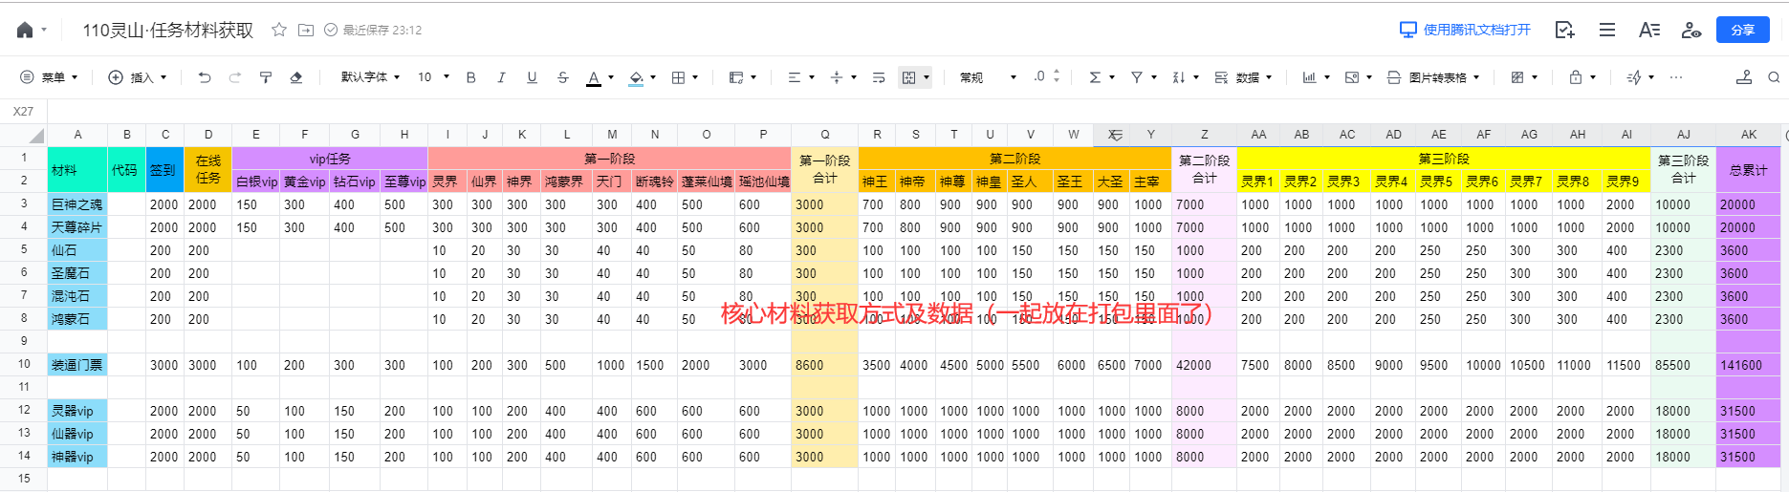This screenshot has height=492, width=1789.
Task: Open the 菜单 menu
Action: (x=50, y=77)
